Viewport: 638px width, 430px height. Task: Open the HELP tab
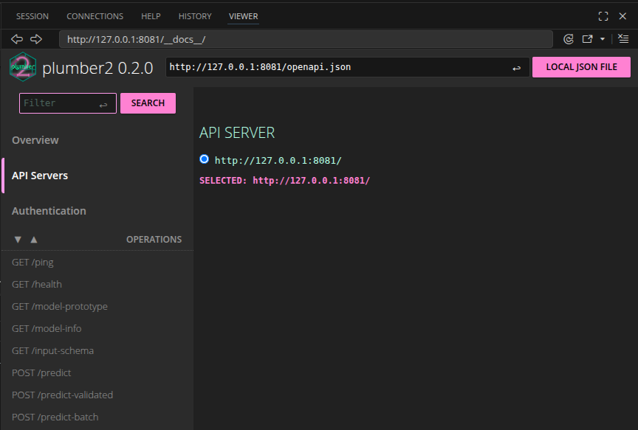pyautogui.click(x=151, y=16)
